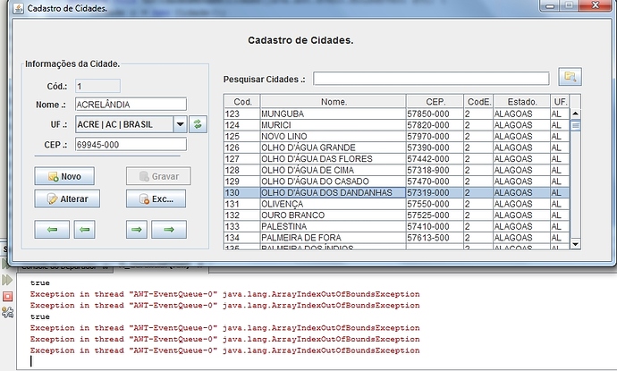Open the UF state dropdown
The height and width of the screenshot is (371, 617).
(180, 124)
